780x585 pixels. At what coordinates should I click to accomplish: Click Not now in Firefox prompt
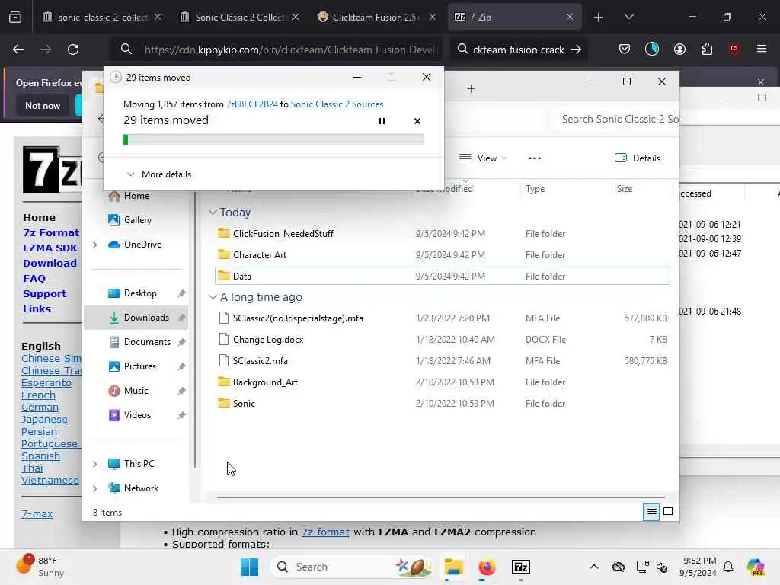click(43, 106)
